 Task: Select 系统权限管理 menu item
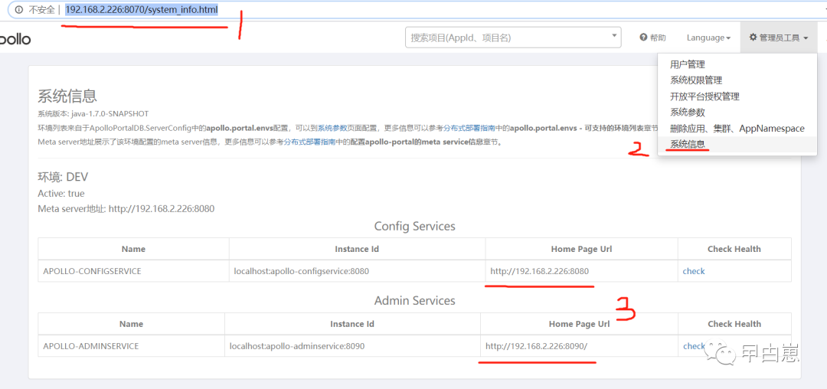[737, 80]
